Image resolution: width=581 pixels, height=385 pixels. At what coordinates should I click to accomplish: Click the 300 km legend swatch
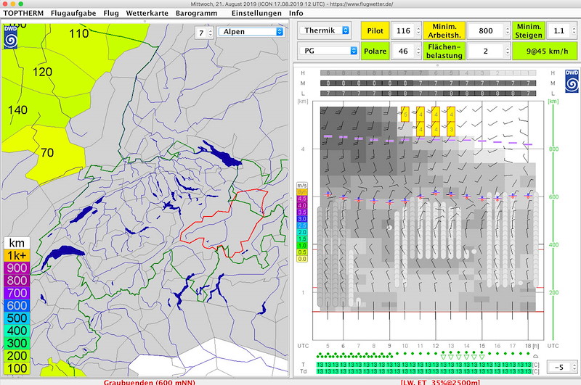pos(17,343)
